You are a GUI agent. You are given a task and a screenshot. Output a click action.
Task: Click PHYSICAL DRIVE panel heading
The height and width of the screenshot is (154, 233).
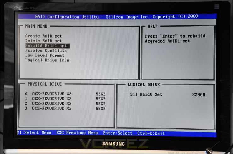tap(45, 84)
